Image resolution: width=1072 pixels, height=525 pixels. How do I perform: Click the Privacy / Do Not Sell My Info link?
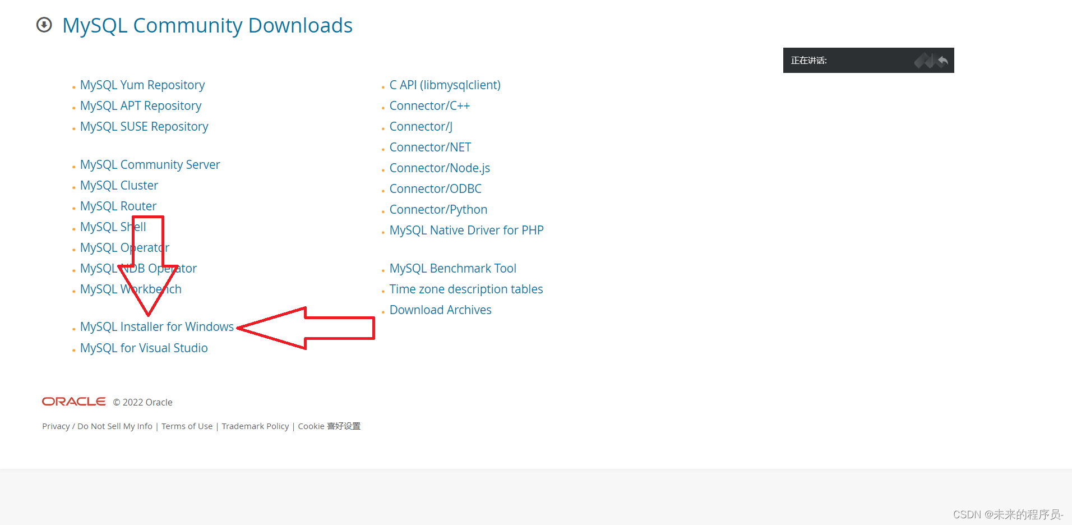[x=97, y=426]
